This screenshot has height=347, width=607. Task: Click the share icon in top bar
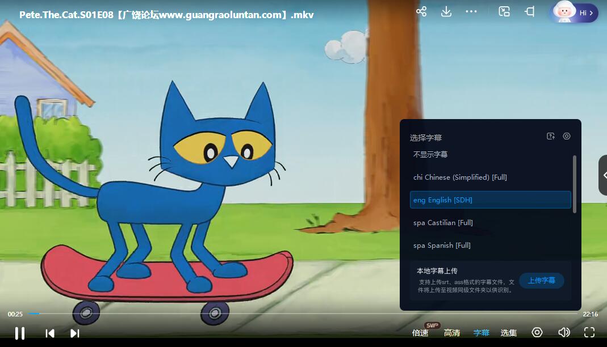coord(421,11)
